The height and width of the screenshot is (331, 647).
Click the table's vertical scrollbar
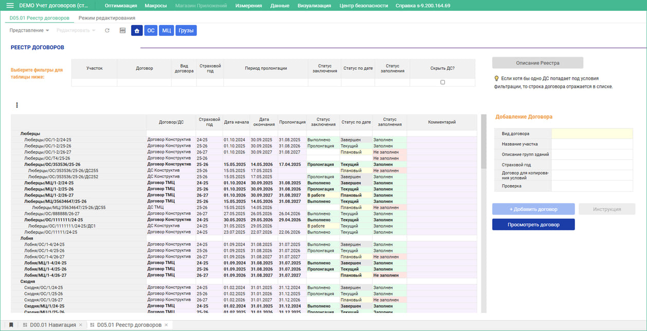(x=483, y=142)
